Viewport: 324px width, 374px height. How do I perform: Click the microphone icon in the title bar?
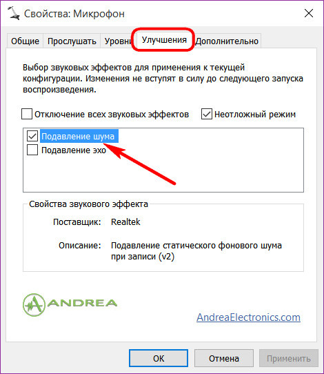point(14,13)
